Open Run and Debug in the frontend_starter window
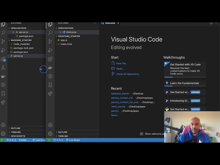Image resolution: width=220 pixels, height=165 pixels. [50, 50]
